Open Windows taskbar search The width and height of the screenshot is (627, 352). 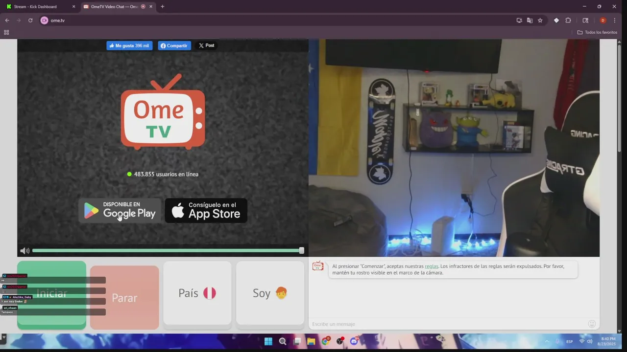click(283, 341)
